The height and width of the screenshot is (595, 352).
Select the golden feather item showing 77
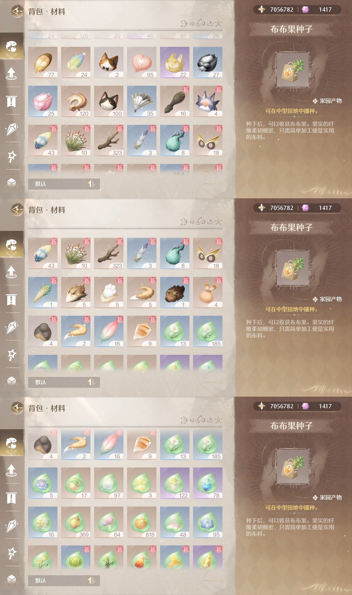[x=43, y=62]
